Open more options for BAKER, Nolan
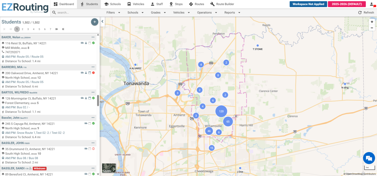The image size is (377, 176). pyautogui.click(x=93, y=37)
